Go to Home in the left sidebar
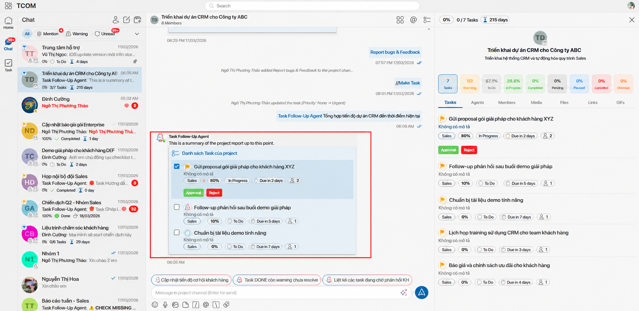 pos(8,23)
